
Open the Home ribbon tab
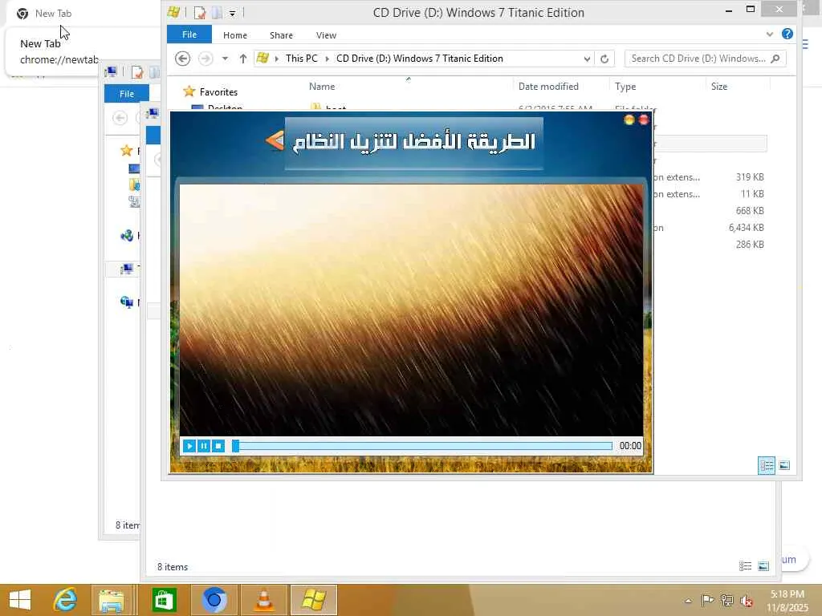[x=235, y=35]
